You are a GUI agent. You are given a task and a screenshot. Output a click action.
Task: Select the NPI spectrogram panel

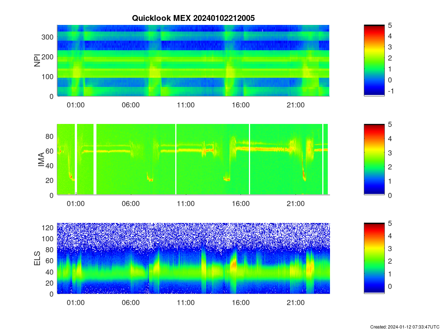pyautogui.click(x=193, y=60)
